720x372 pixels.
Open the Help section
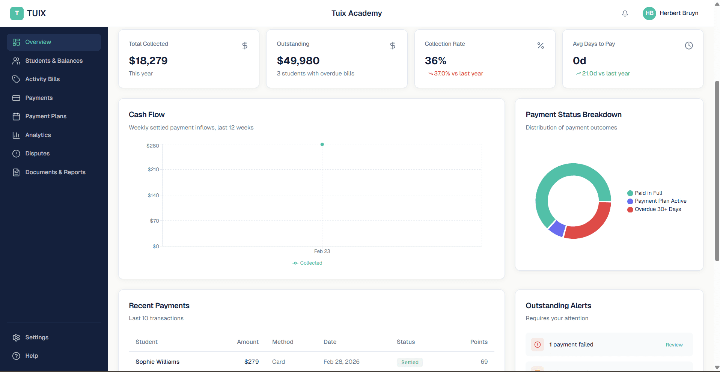pos(32,356)
